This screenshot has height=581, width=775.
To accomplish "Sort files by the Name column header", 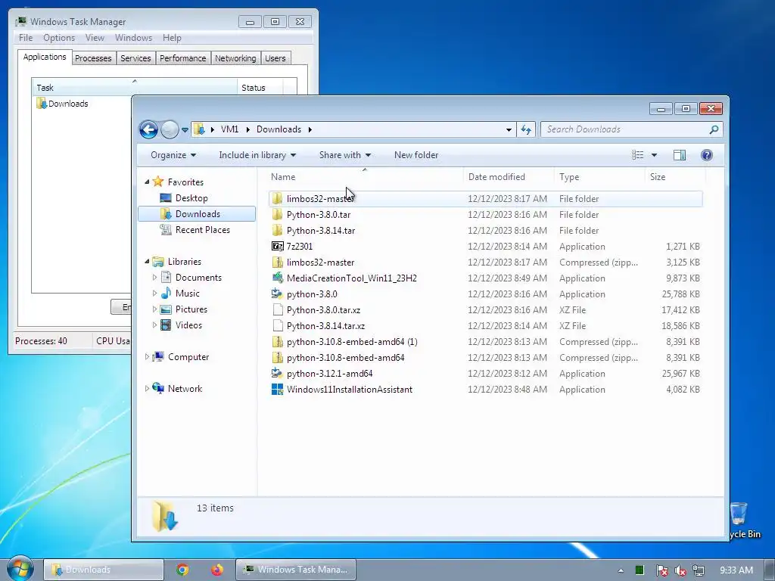I will [x=366, y=177].
